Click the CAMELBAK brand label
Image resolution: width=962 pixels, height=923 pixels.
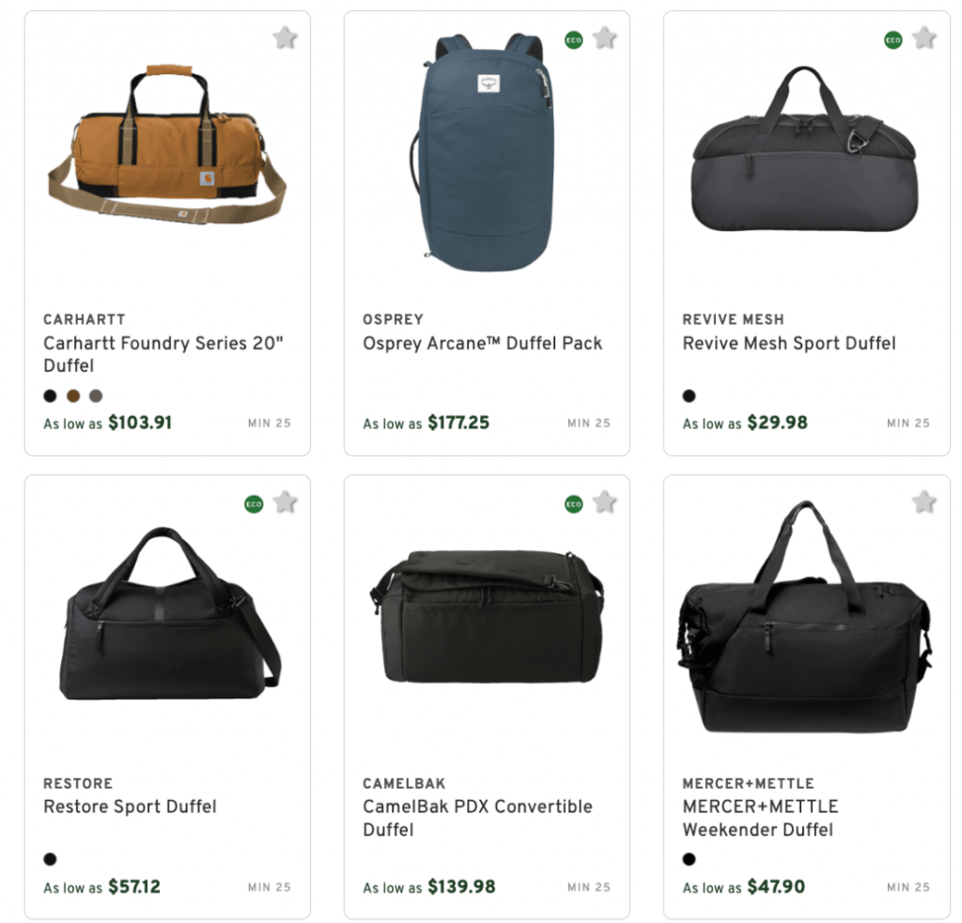click(406, 782)
